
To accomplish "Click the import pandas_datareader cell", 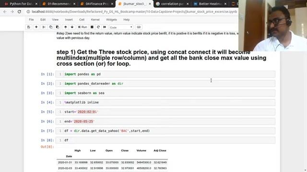I will [165, 84].
